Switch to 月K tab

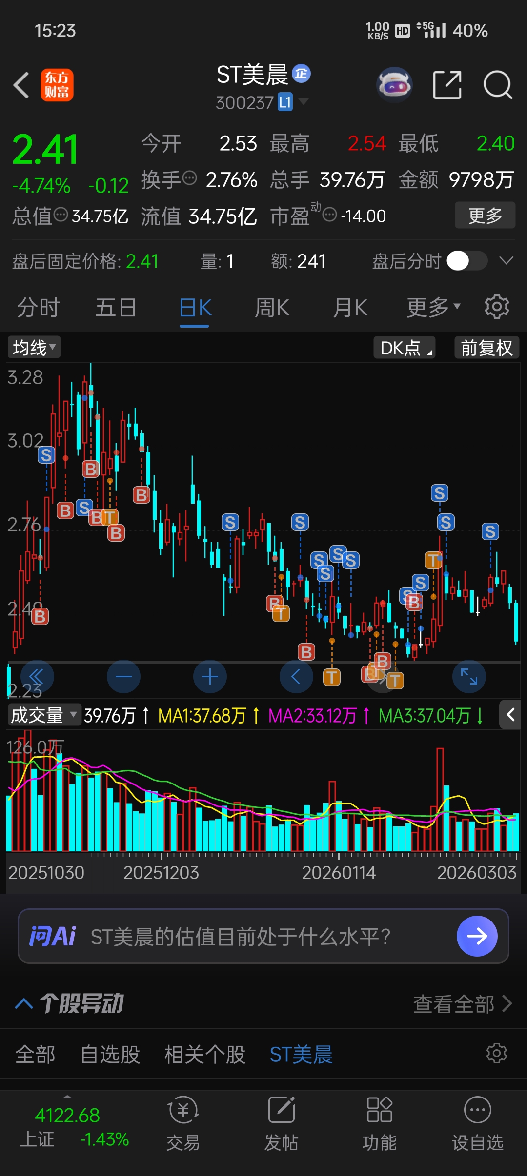pyautogui.click(x=350, y=308)
